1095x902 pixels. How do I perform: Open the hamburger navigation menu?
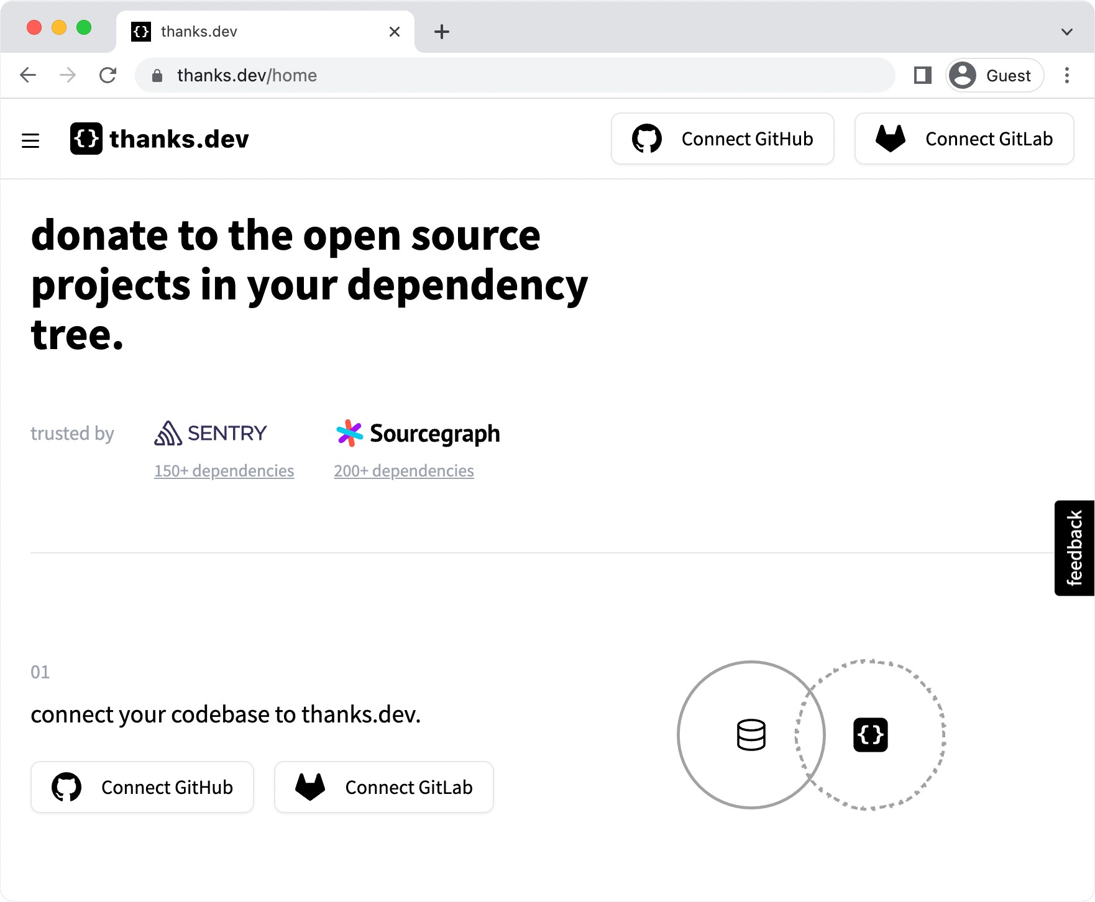pos(30,140)
